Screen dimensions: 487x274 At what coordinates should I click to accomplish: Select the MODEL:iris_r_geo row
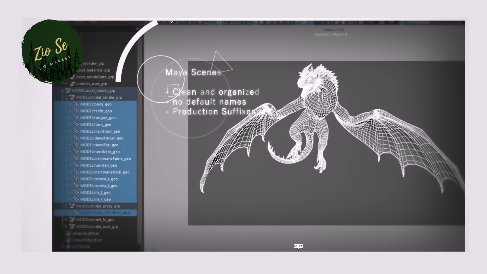(95, 199)
